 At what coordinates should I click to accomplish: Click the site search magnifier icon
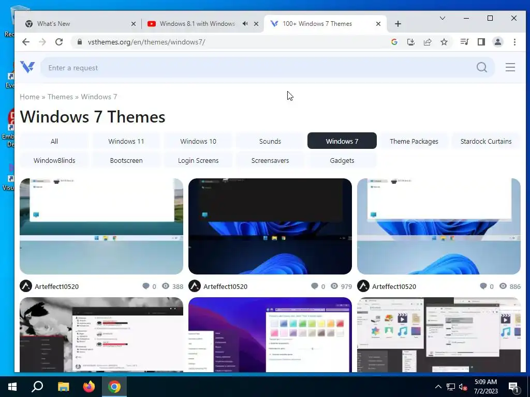click(482, 68)
